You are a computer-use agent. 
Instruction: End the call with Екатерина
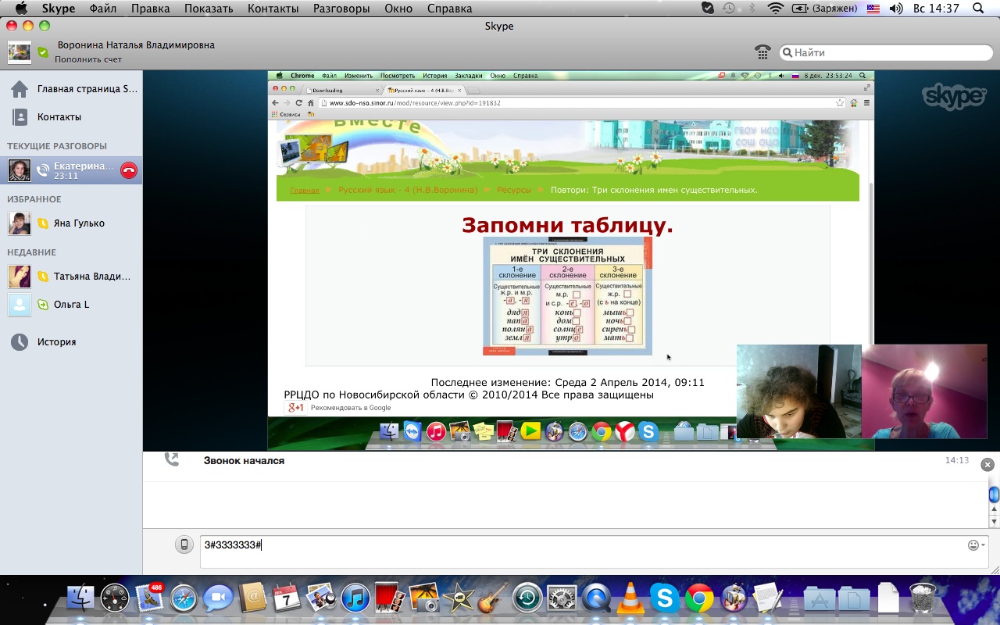coord(129,170)
